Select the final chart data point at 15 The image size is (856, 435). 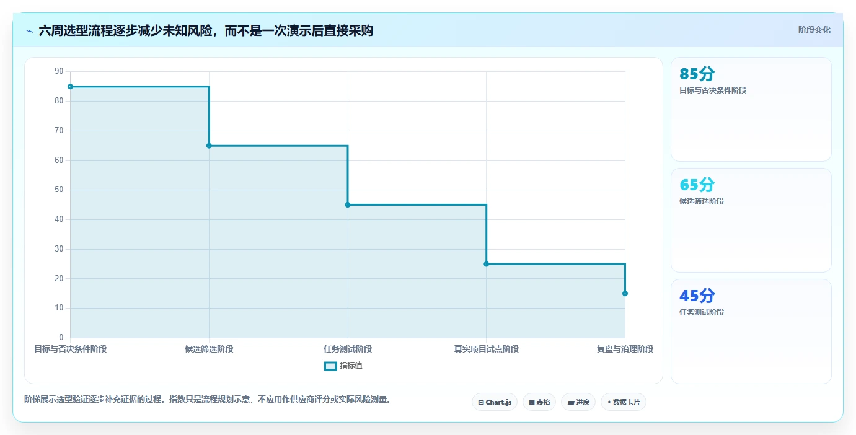625,294
